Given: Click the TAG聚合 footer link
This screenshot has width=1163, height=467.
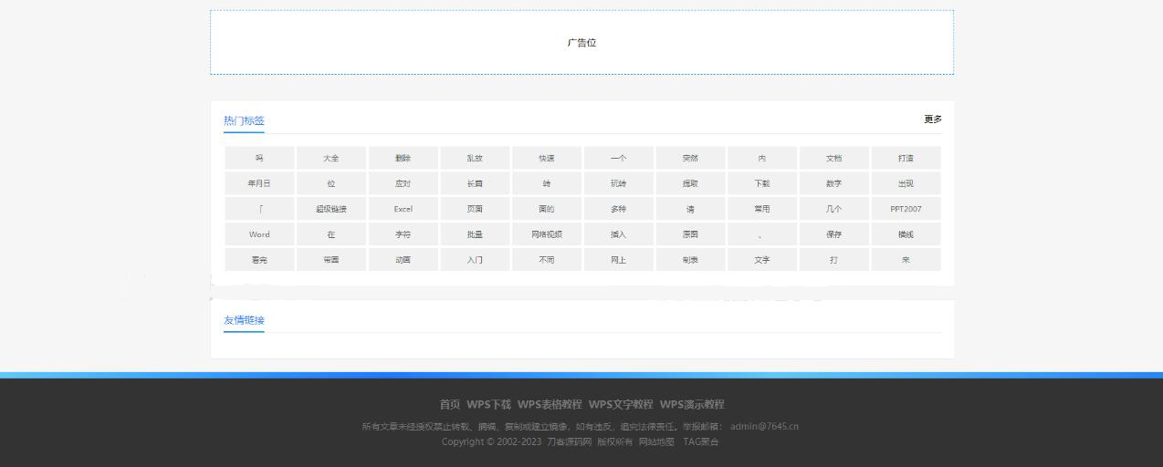Looking at the screenshot, I should pyautogui.click(x=700, y=442).
